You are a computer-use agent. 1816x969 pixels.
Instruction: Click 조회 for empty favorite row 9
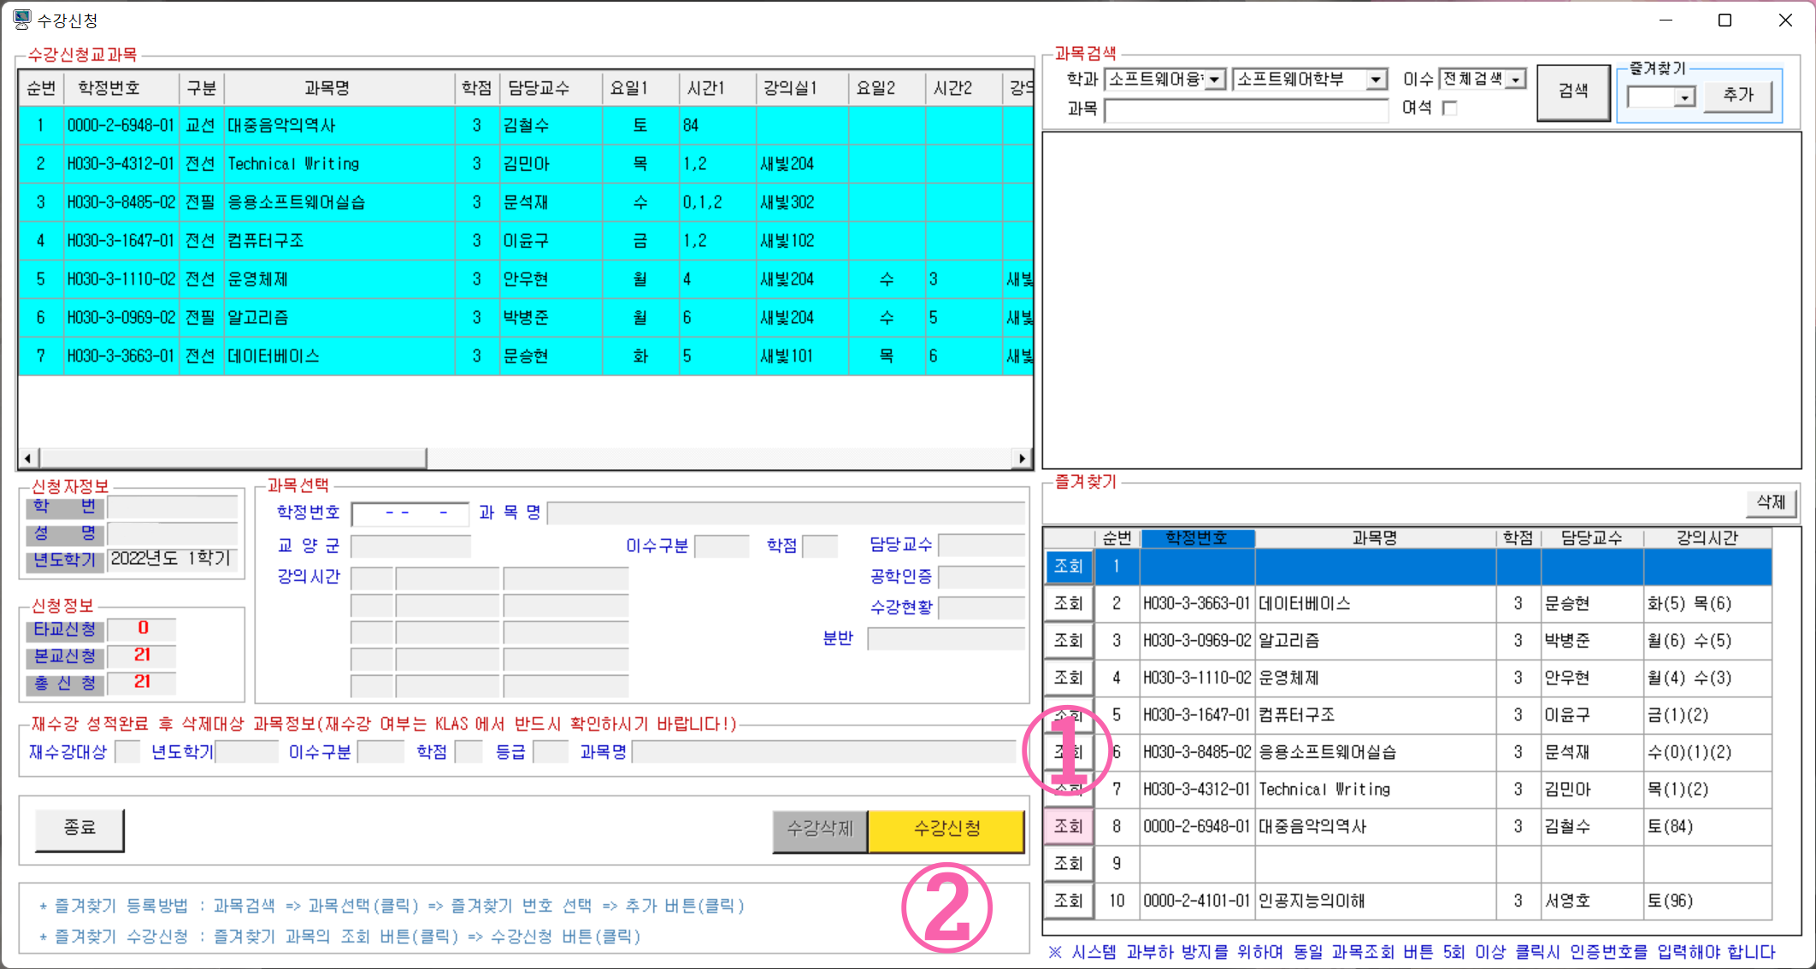point(1069,864)
